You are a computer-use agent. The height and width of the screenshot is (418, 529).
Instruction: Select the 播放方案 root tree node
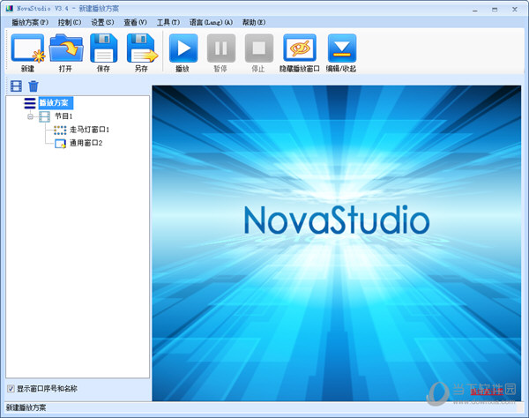click(56, 103)
